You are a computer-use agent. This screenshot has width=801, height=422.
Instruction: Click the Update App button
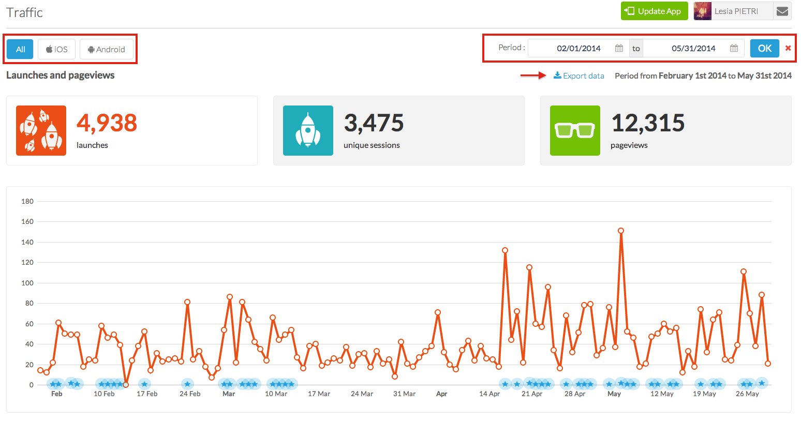pos(654,11)
